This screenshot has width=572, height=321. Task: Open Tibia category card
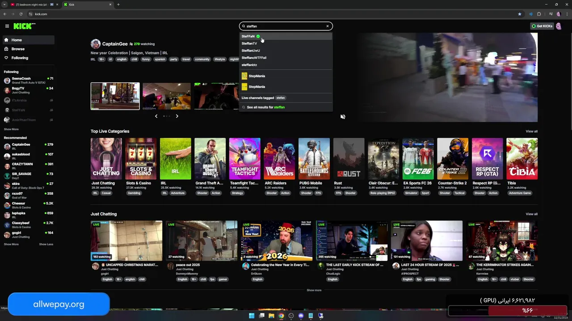(x=522, y=159)
